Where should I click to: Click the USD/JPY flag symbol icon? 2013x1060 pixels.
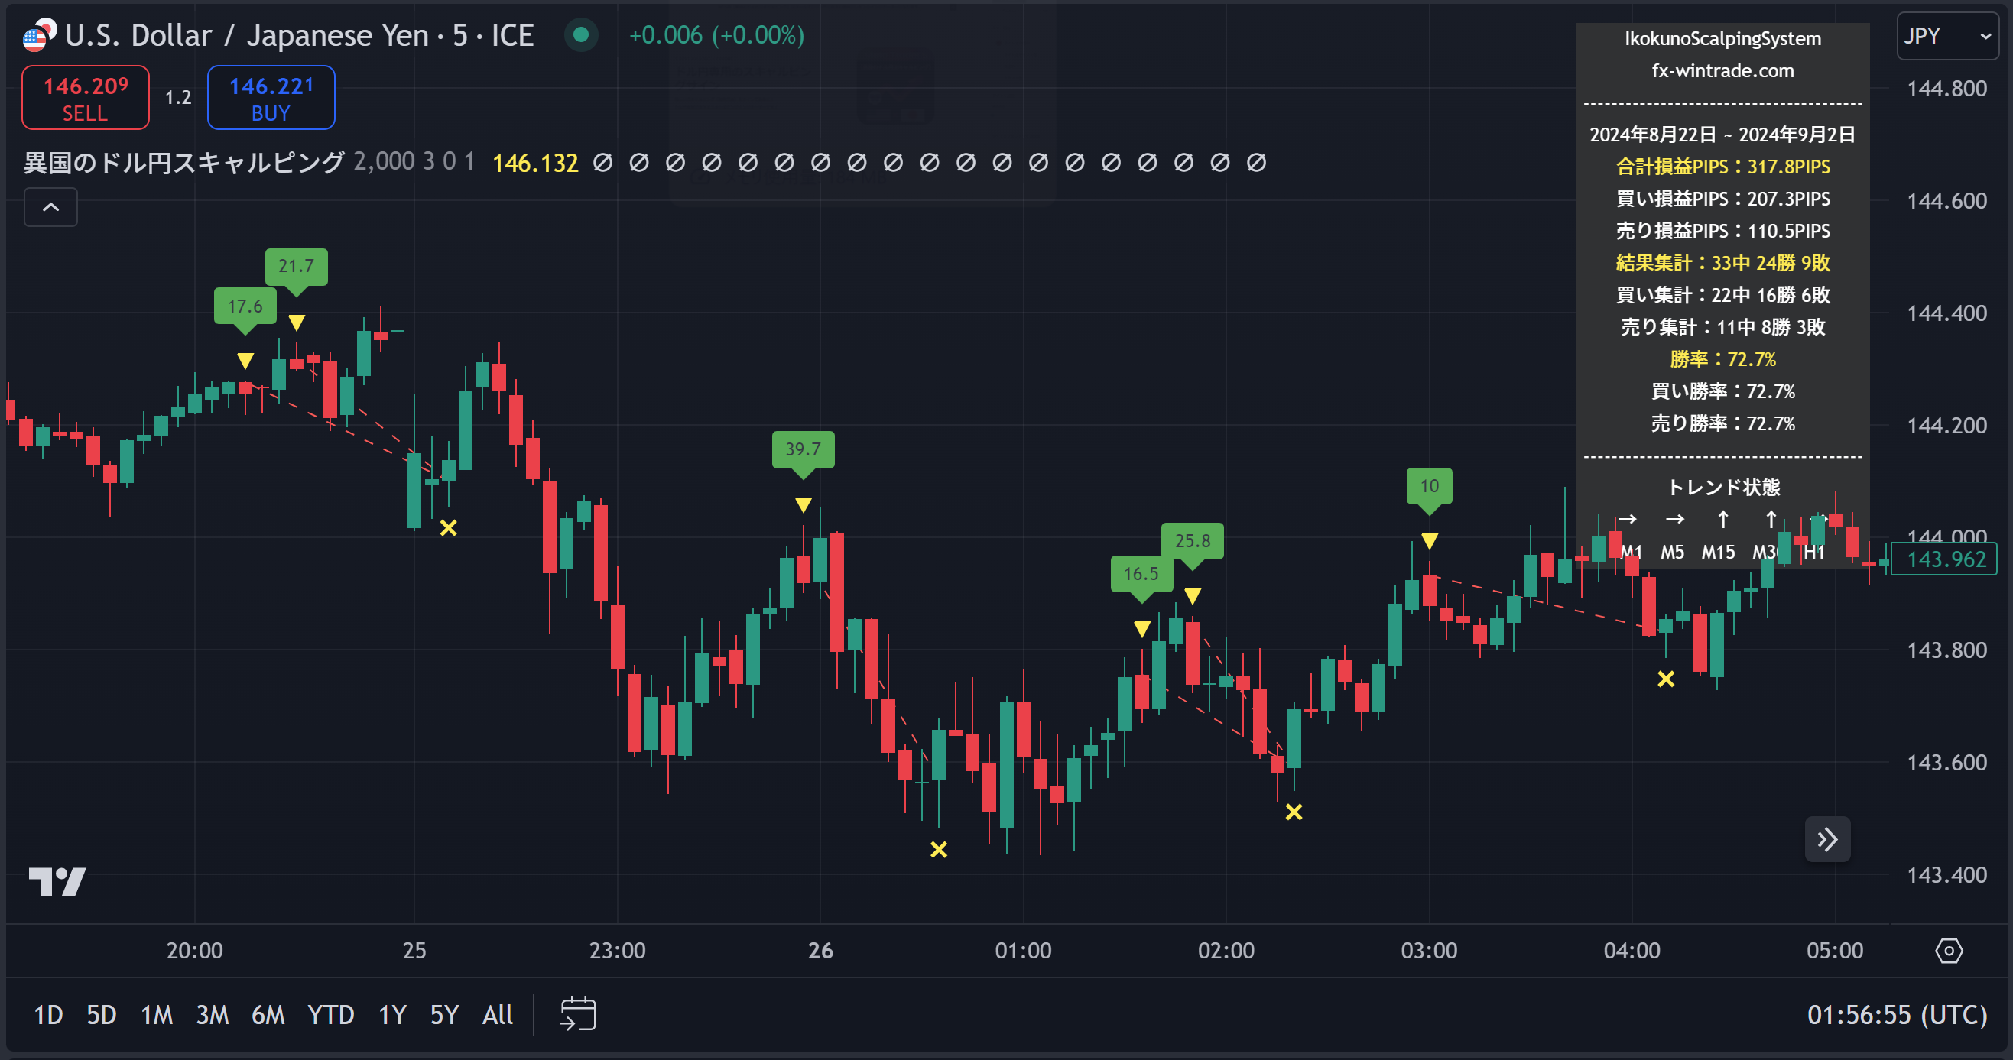pos(37,35)
